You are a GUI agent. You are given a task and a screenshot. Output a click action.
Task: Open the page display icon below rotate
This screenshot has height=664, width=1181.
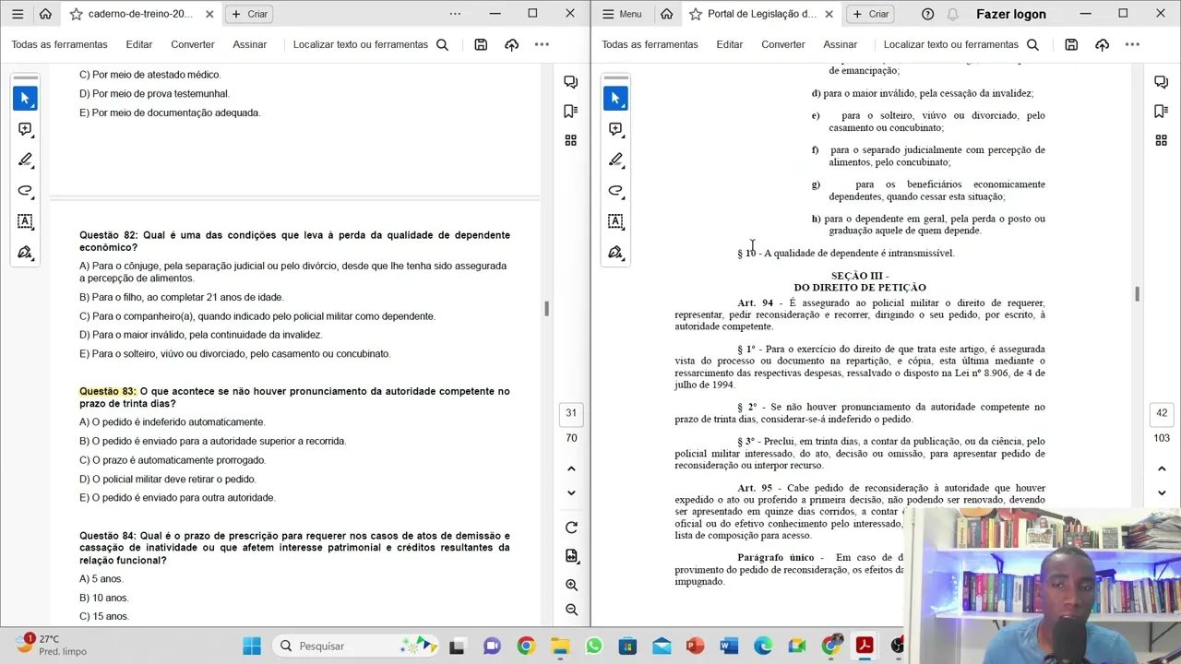tap(571, 556)
